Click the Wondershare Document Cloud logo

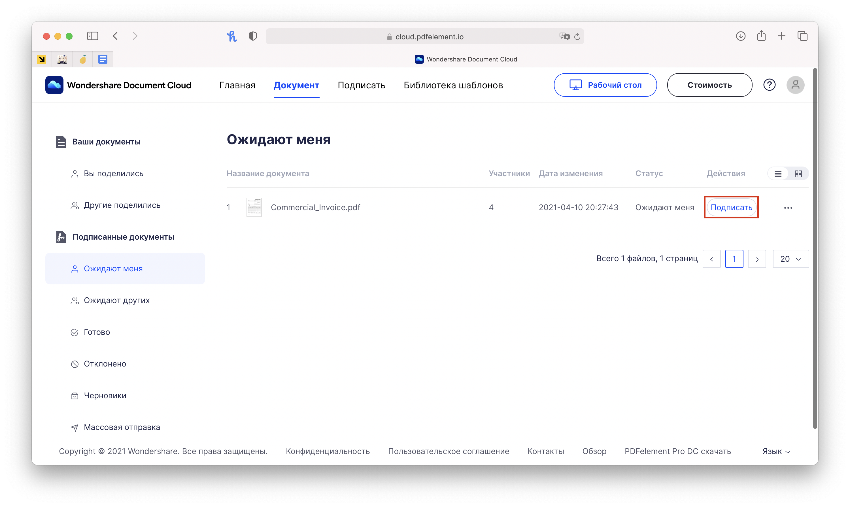point(118,85)
